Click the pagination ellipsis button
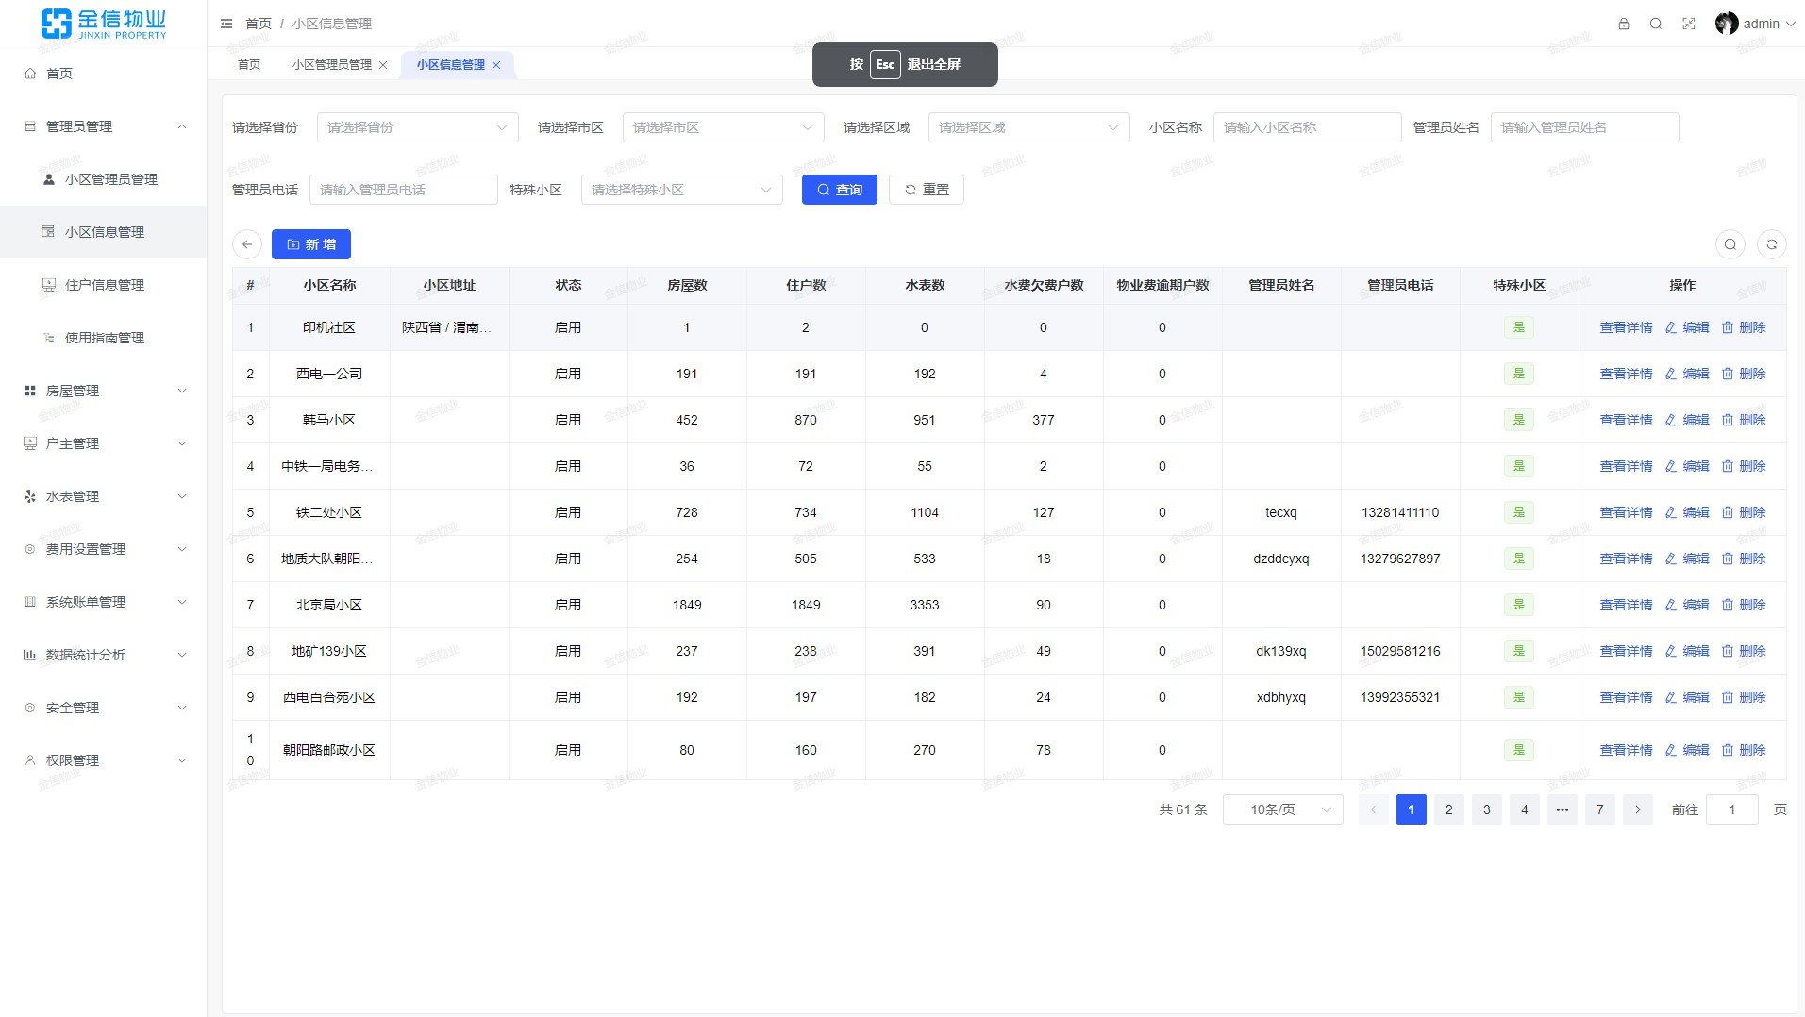The height and width of the screenshot is (1017, 1805). pos(1563,809)
